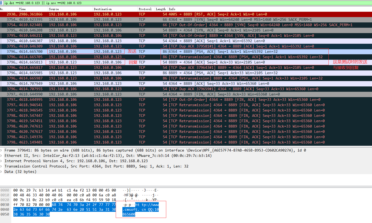The height and width of the screenshot is (223, 372).
Task: Click hex offset 0000 row bytes
Action: [x=65, y=190]
